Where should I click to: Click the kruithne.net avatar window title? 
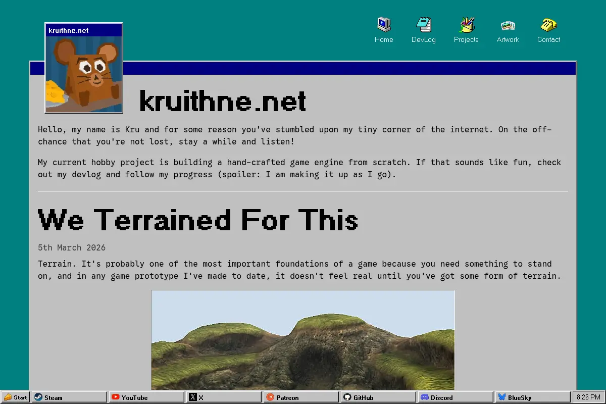coord(68,30)
